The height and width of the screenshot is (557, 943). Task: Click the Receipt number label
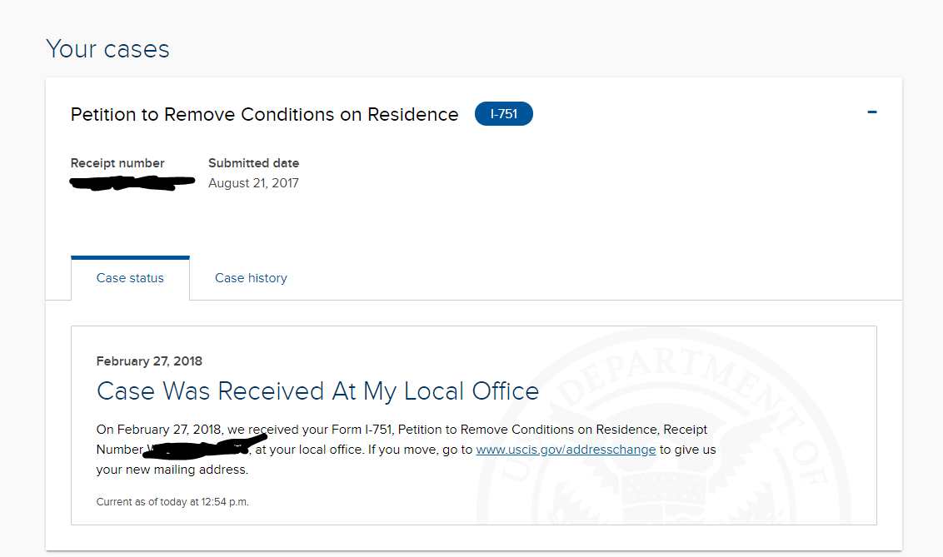click(117, 163)
